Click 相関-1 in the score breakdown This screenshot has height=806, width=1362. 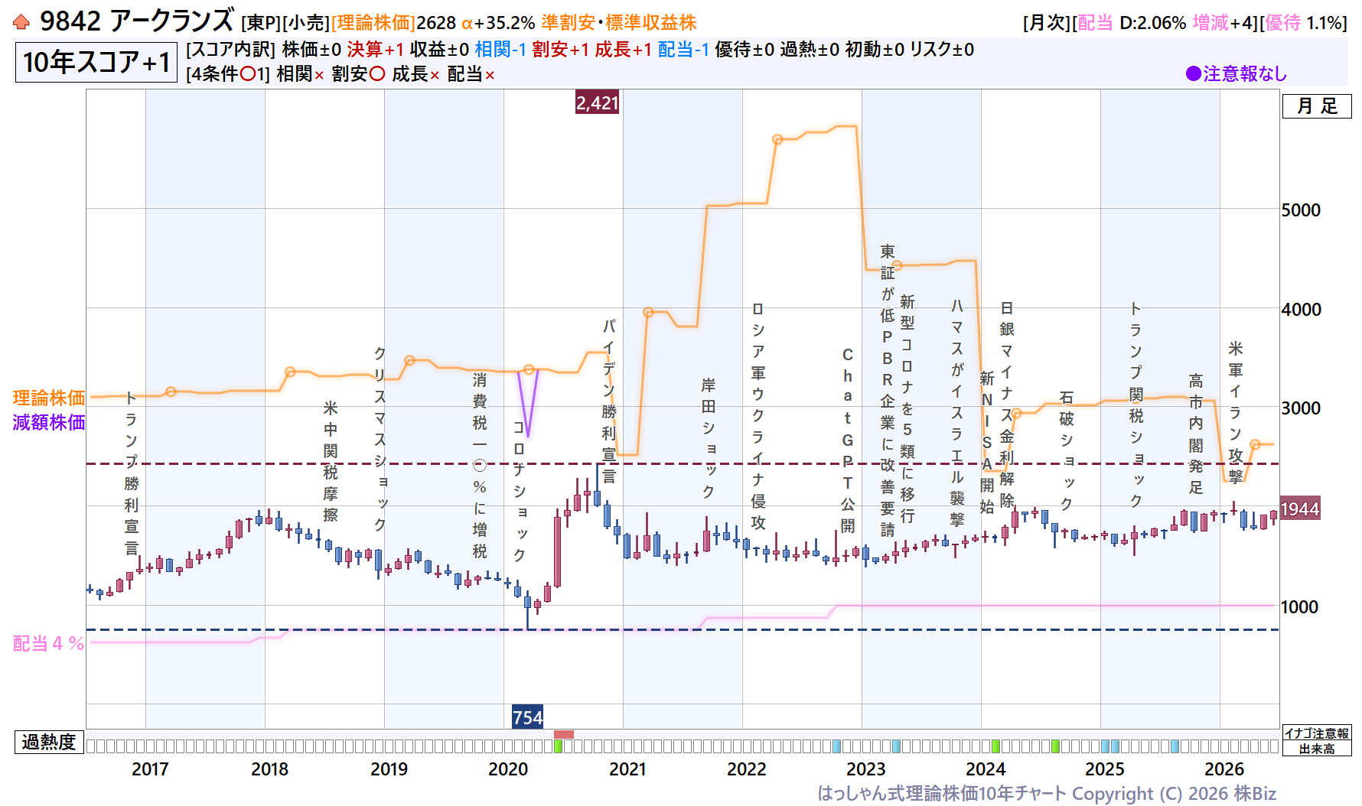(x=500, y=50)
